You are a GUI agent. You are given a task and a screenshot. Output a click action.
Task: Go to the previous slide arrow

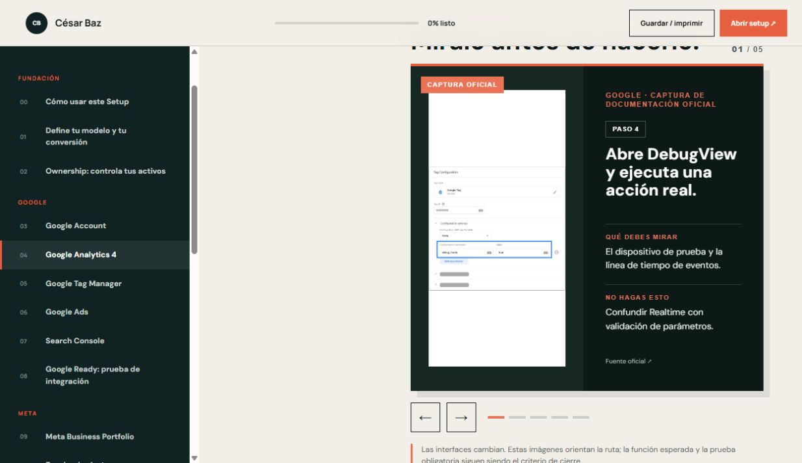425,417
